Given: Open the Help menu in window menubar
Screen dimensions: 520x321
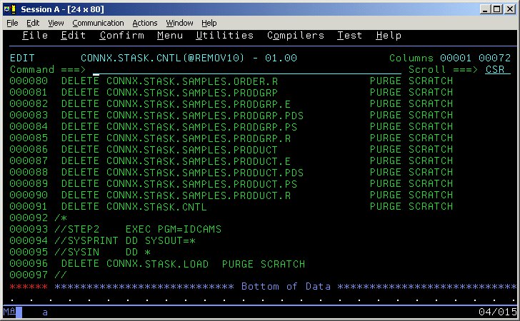Looking at the screenshot, I should click(x=209, y=23).
